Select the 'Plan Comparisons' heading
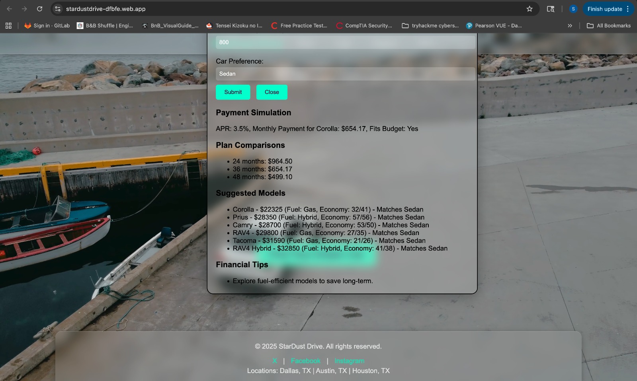 point(250,145)
